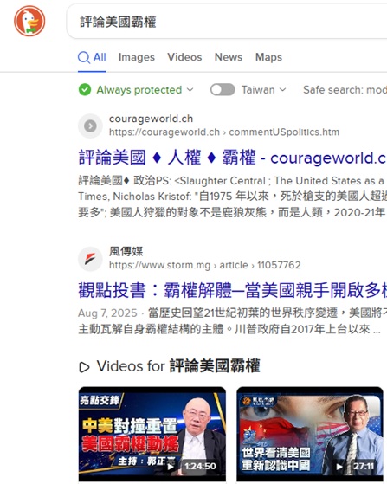Open the 觀點投書：霸權解體 article link
Screen dimensions: 387x484
pos(232,290)
